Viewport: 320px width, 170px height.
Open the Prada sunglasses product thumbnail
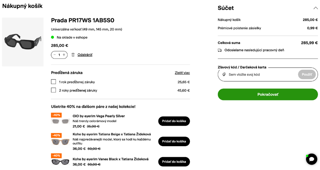pyautogui.click(x=23, y=42)
